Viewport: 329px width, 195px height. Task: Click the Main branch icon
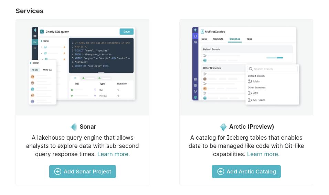(250, 81)
